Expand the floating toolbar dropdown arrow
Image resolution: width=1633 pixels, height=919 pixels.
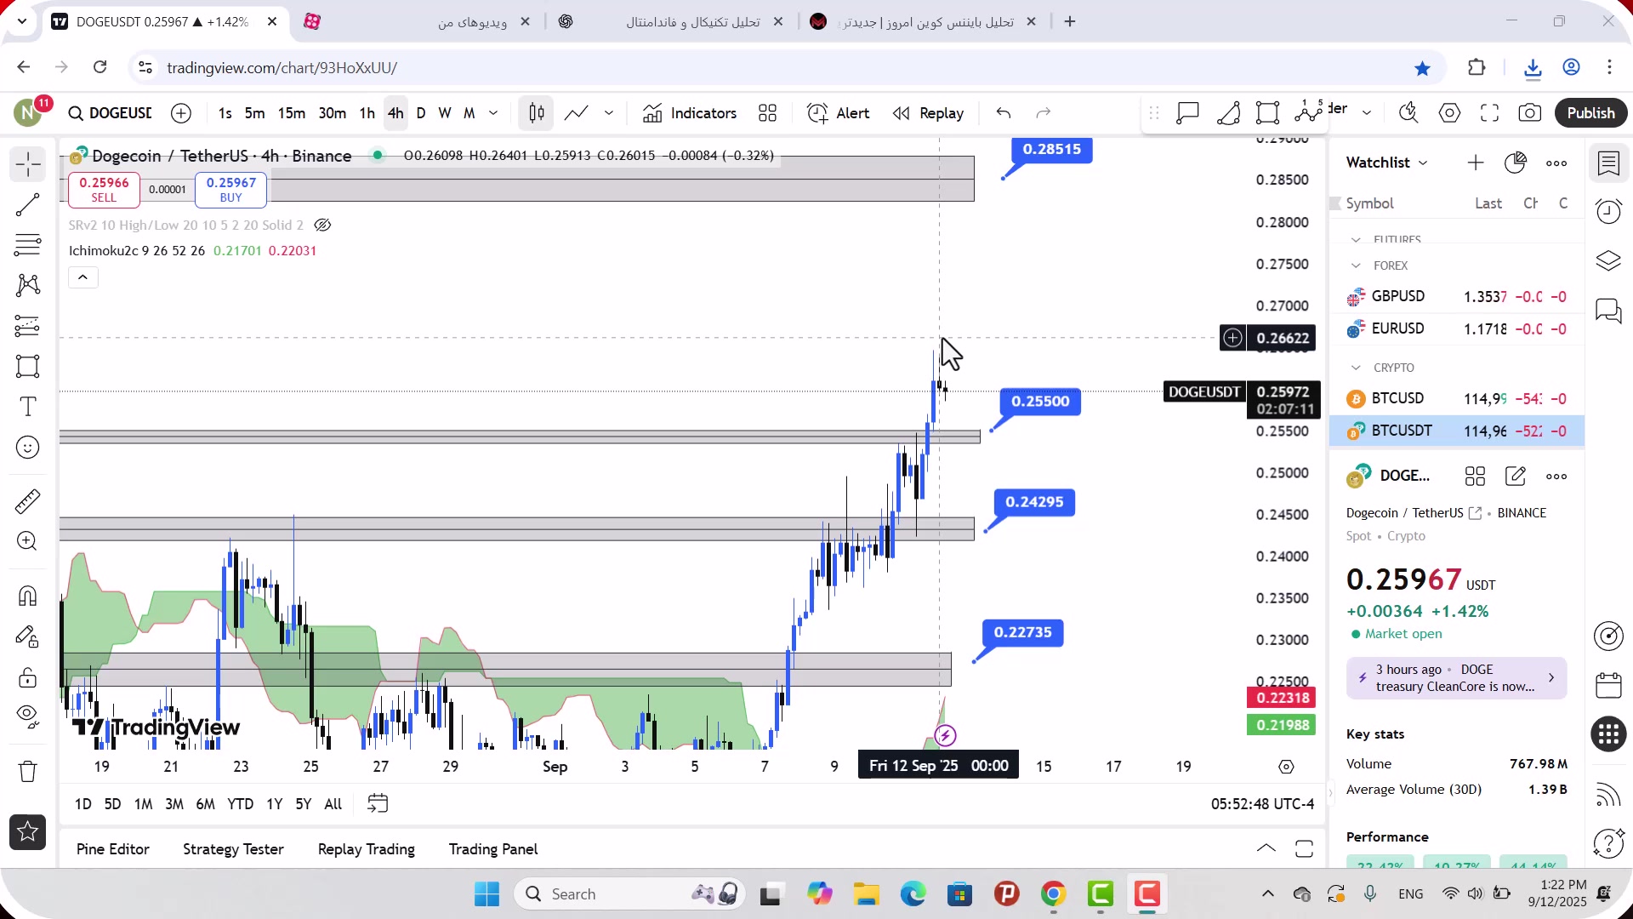pyautogui.click(x=1367, y=112)
